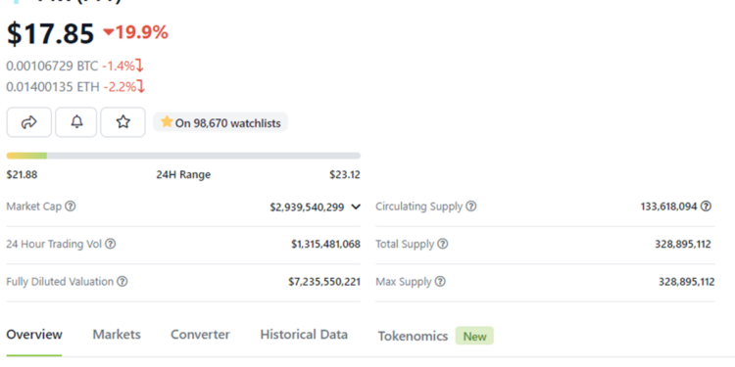The width and height of the screenshot is (735, 367).
Task: Click the -1.4% BTC change text
Action: click(x=119, y=66)
